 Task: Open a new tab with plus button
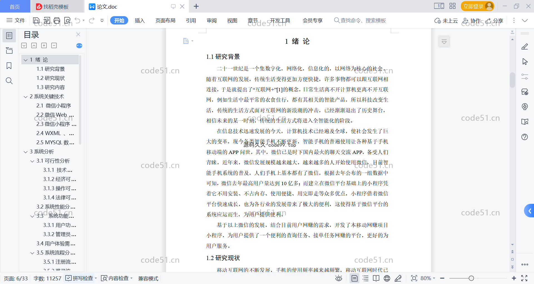click(x=196, y=6)
